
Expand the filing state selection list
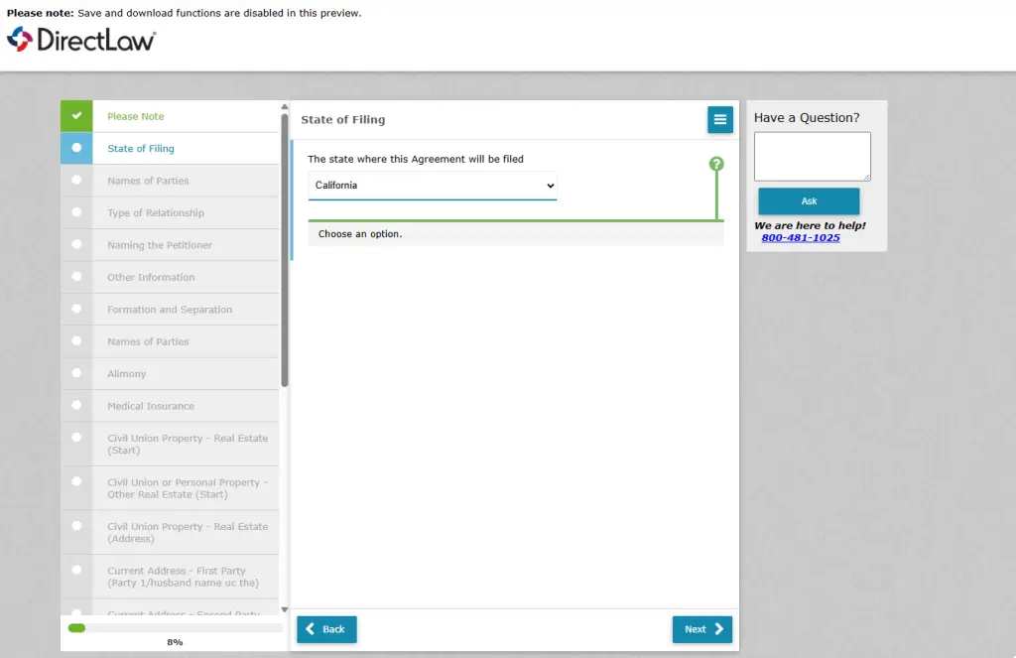point(432,186)
